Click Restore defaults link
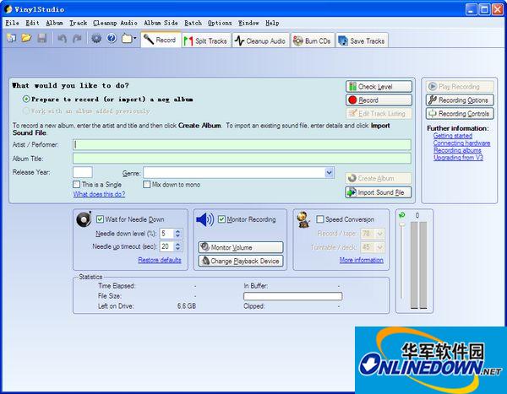Viewport: 507px width, 394px height. [160, 260]
